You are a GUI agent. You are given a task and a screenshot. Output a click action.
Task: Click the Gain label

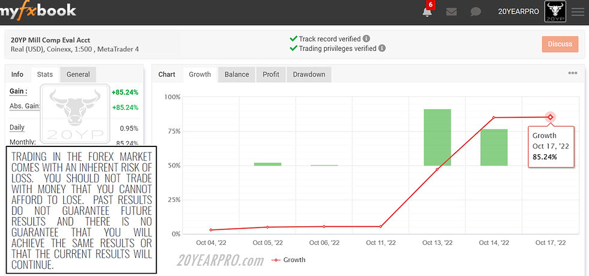18,91
